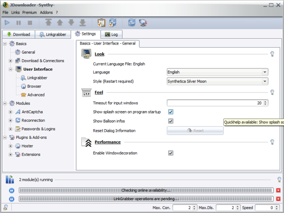Switch to the Linkgrabber tab
Screen dimensions: 284x213
pyautogui.click(x=53, y=34)
